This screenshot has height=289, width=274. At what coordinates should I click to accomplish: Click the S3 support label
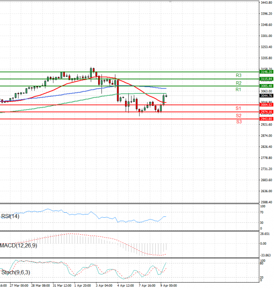tap(238, 122)
